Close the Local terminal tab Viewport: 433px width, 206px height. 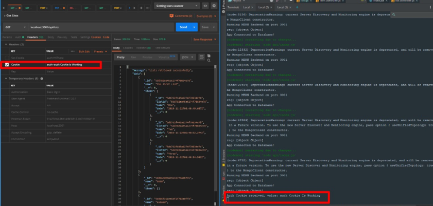click(253, 7)
